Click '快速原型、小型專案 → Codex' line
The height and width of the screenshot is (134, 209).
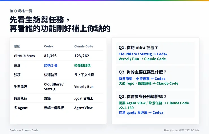click(142, 79)
